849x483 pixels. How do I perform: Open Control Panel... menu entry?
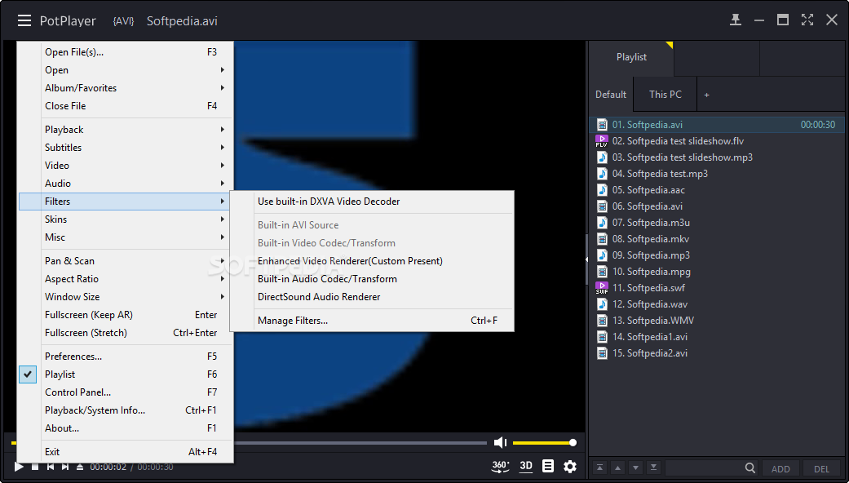[126, 392]
